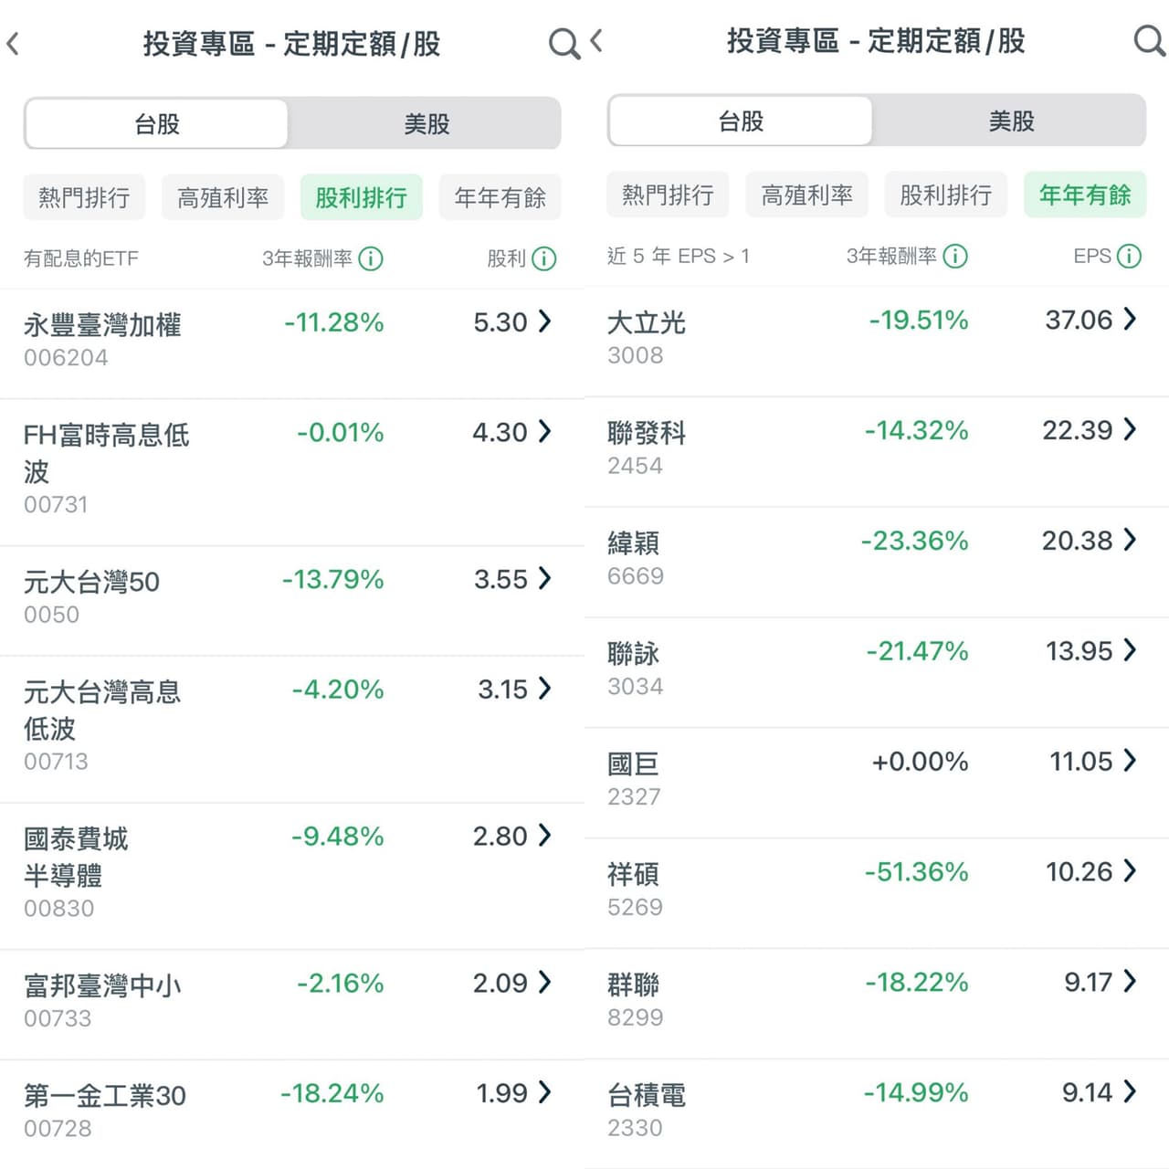Open details chevron for 大立光
This screenshot has height=1169, width=1169.
(1130, 319)
